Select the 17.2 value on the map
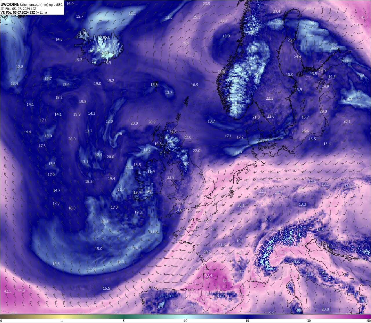This screenshot has height=323, width=371. [240, 137]
